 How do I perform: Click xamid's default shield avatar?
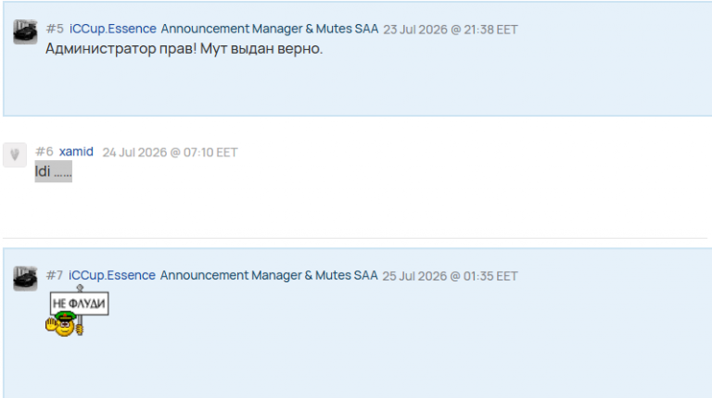[x=15, y=155]
